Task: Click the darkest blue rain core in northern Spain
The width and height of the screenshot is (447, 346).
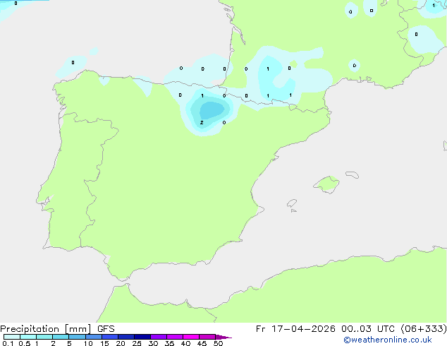Action: click(x=212, y=110)
